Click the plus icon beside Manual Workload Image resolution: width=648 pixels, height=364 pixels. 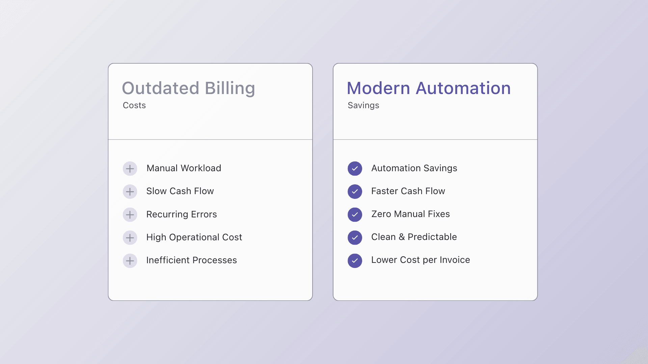(130, 169)
